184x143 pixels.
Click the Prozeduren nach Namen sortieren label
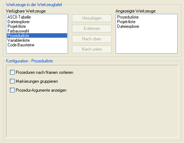coord(44,72)
